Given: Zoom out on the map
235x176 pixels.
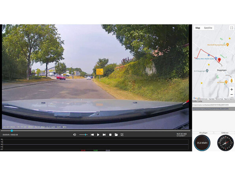Looking at the screenshot, I should click(x=231, y=94).
